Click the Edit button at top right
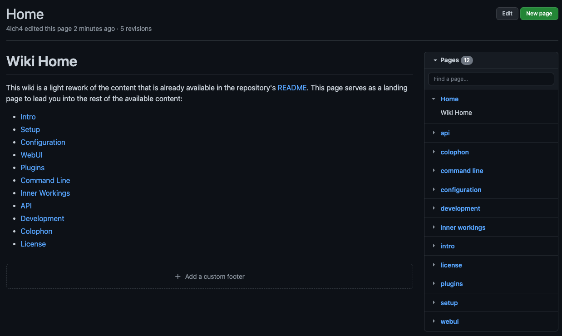This screenshot has height=336, width=562. coord(507,13)
